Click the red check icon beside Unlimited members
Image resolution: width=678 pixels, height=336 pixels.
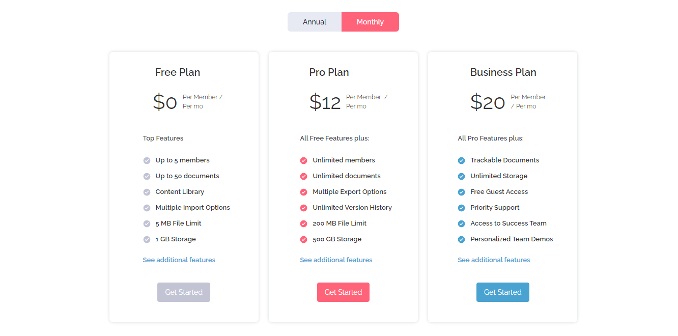tap(304, 160)
